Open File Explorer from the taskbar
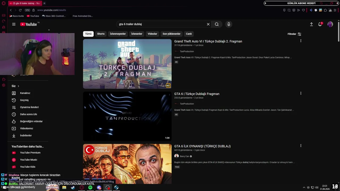 (64, 188)
